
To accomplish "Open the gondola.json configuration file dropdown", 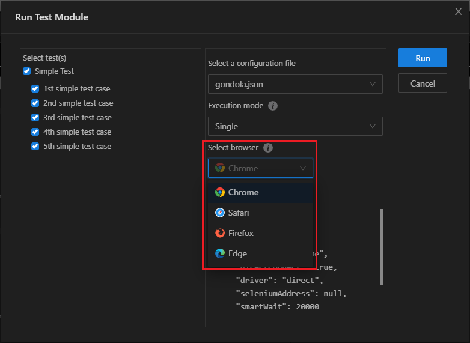I will click(x=295, y=84).
